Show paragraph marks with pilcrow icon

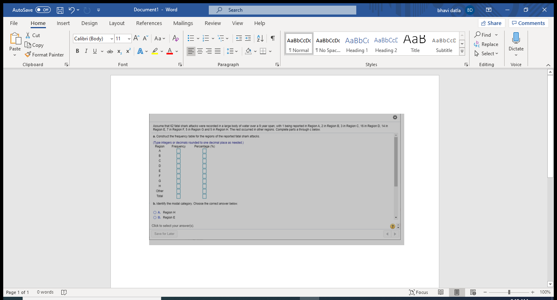point(273,38)
